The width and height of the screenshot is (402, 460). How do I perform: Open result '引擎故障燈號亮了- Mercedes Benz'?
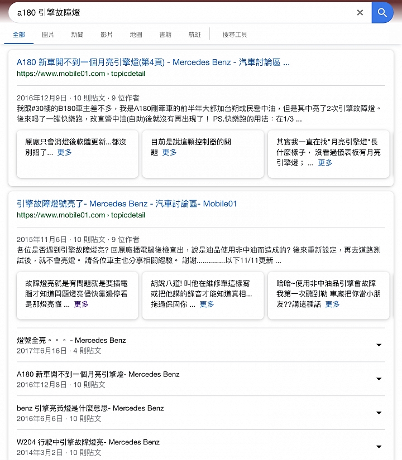coord(127,204)
